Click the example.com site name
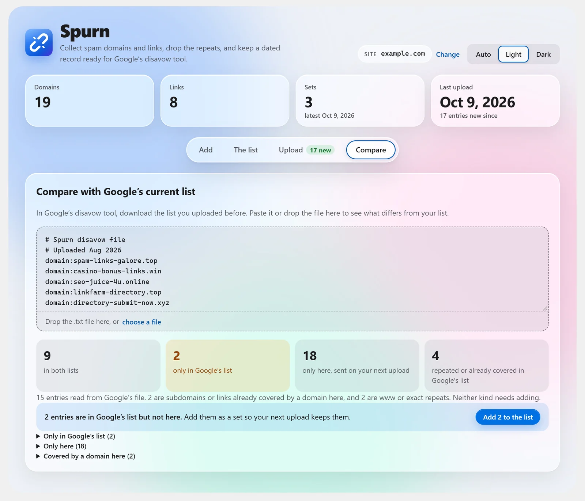 403,54
